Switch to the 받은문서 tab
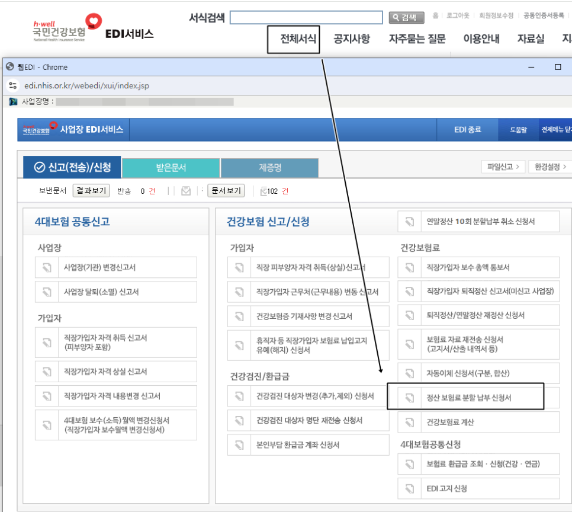 [x=171, y=167]
